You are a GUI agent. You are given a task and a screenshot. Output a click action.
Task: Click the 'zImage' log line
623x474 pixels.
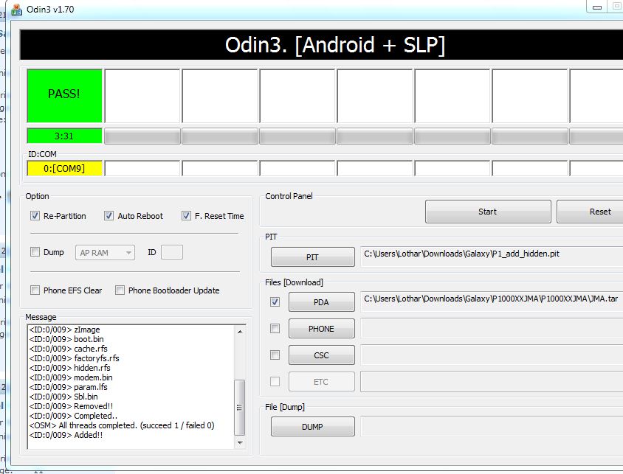point(64,330)
